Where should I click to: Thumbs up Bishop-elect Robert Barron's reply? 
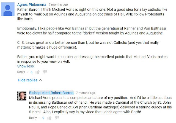pos(50,118)
